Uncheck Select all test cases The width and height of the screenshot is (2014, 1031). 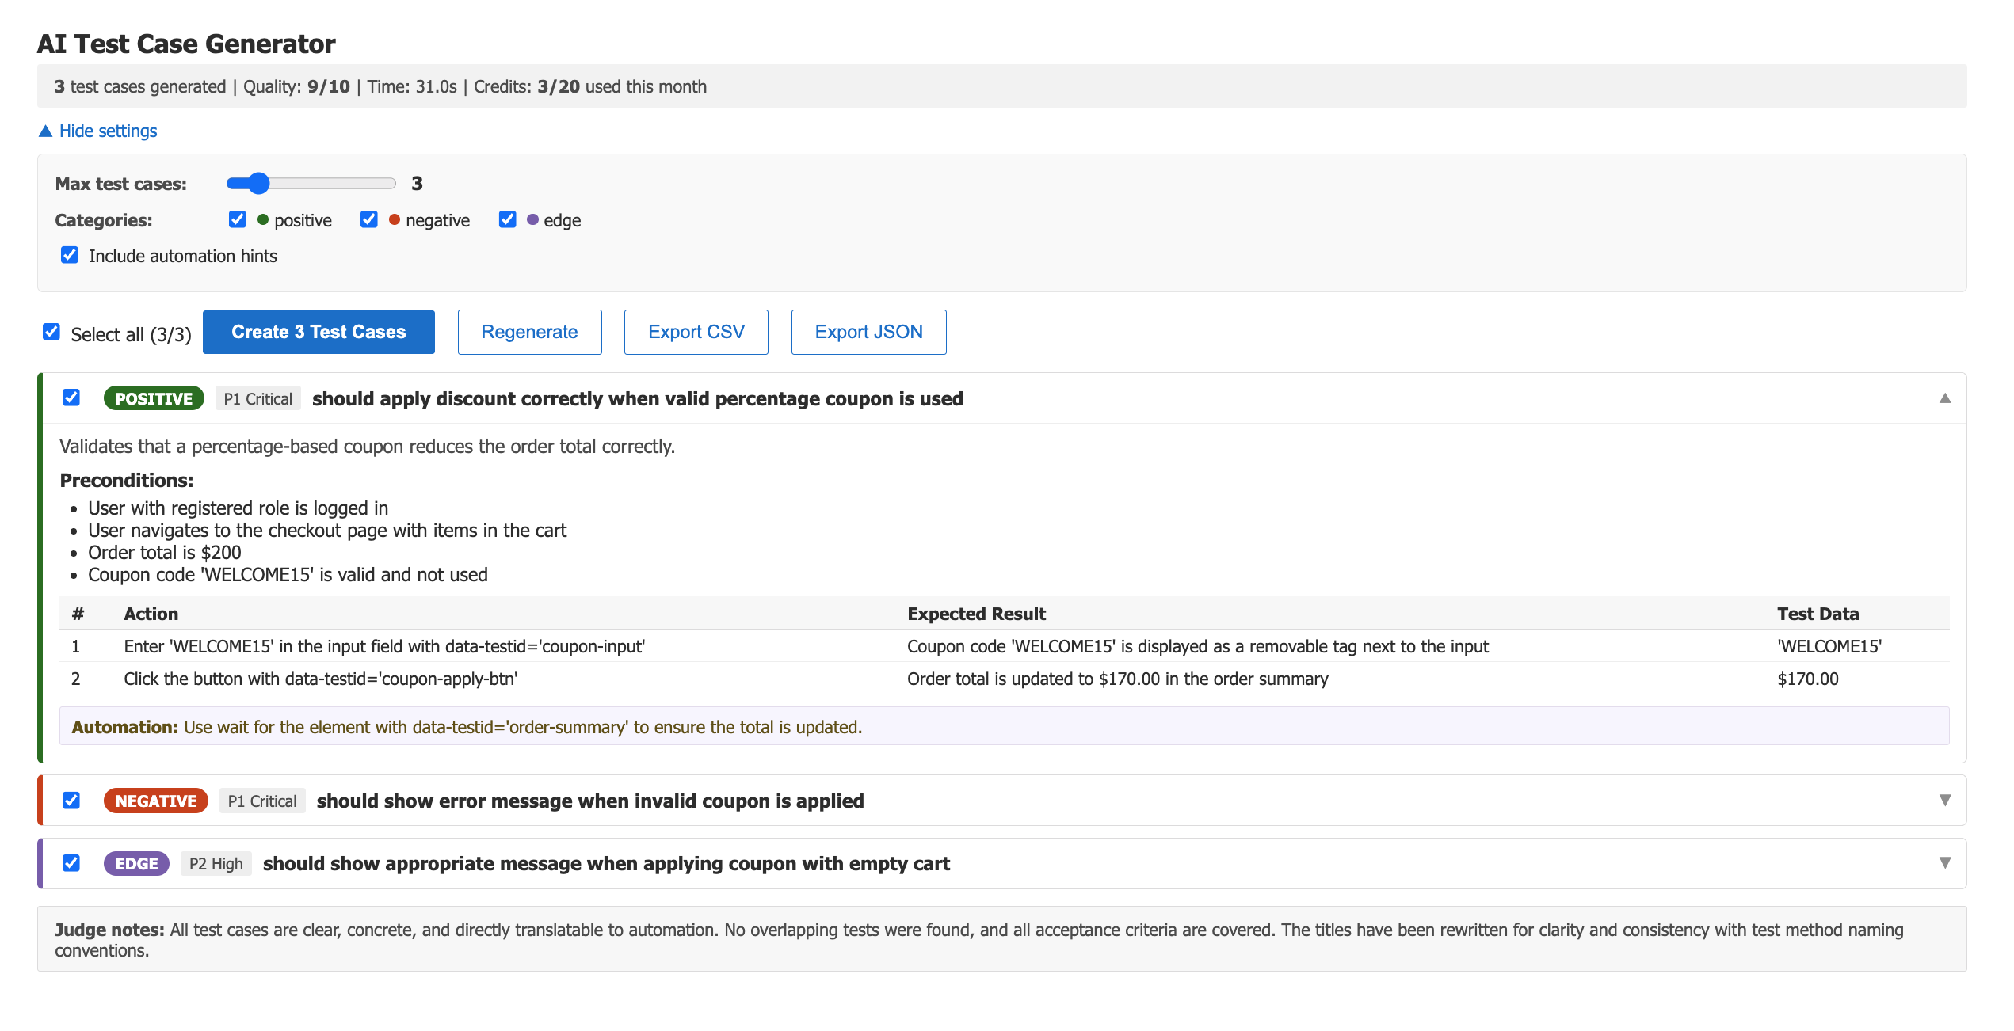[51, 332]
